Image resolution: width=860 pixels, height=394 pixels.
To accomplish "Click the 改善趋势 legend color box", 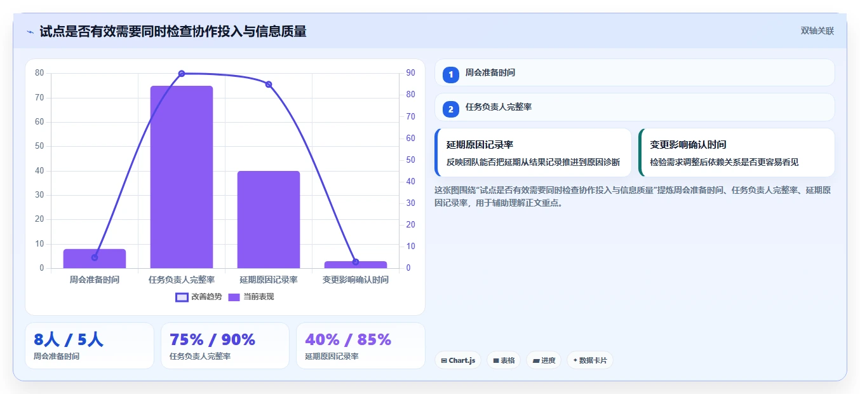I will click(x=182, y=297).
